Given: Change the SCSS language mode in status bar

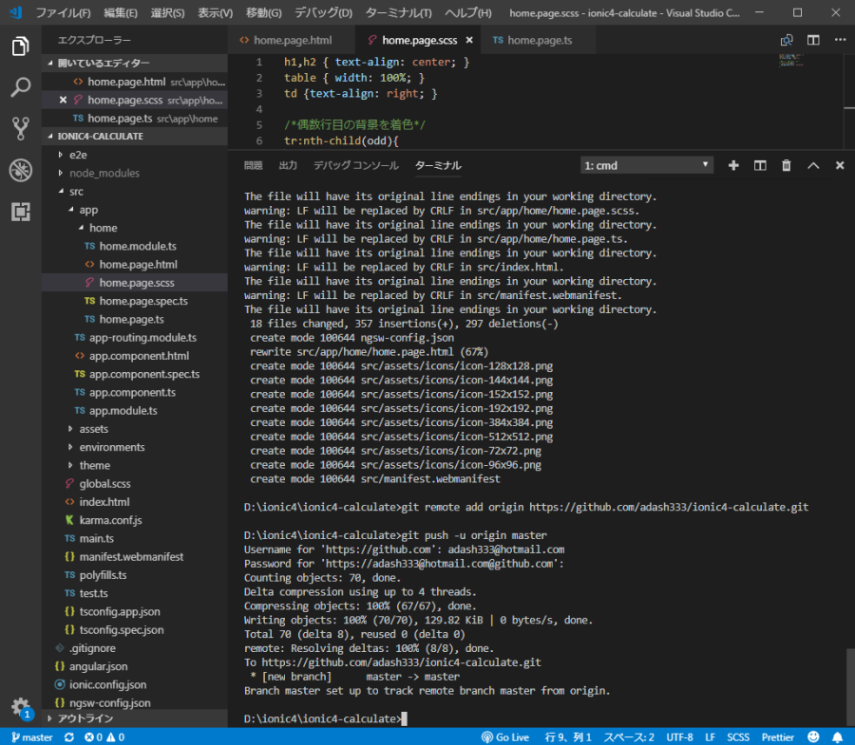Looking at the screenshot, I should 737,737.
